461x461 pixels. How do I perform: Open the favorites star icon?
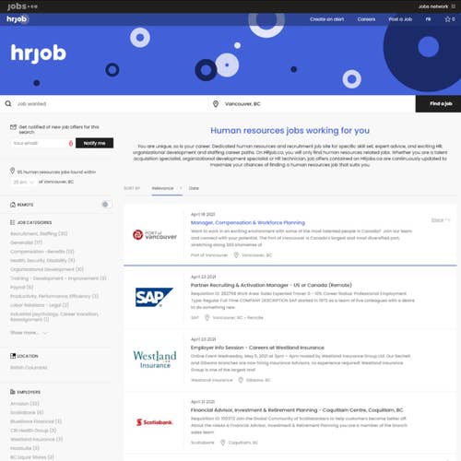click(x=447, y=19)
